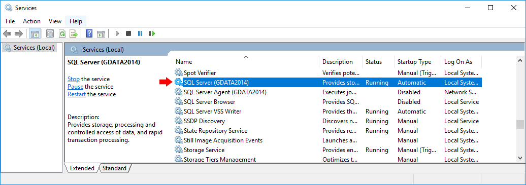Click the Show/Hide Console Tree icon

tap(35, 33)
